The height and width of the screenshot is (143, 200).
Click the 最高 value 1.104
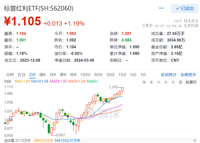(21, 34)
